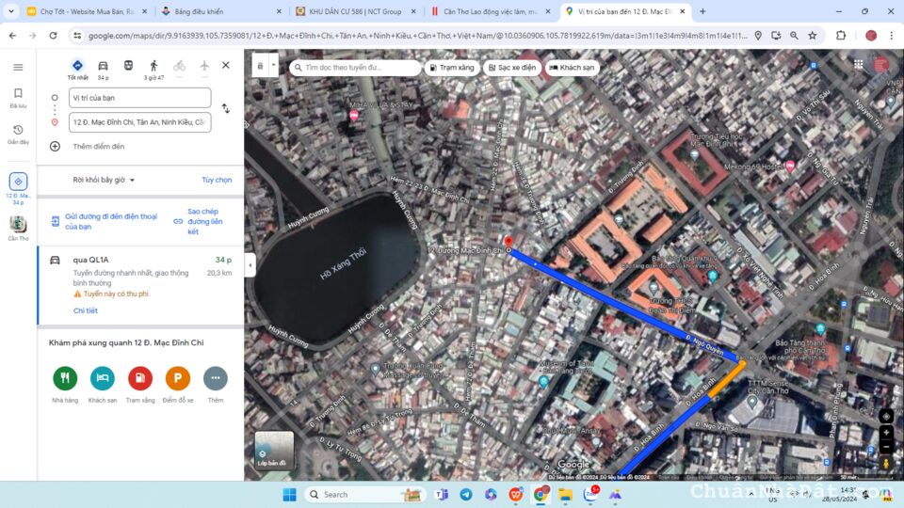Screen dimensions: 904x508
Task: Click the Parking (Điểm đỗ xe) icon
Action: pyautogui.click(x=177, y=378)
